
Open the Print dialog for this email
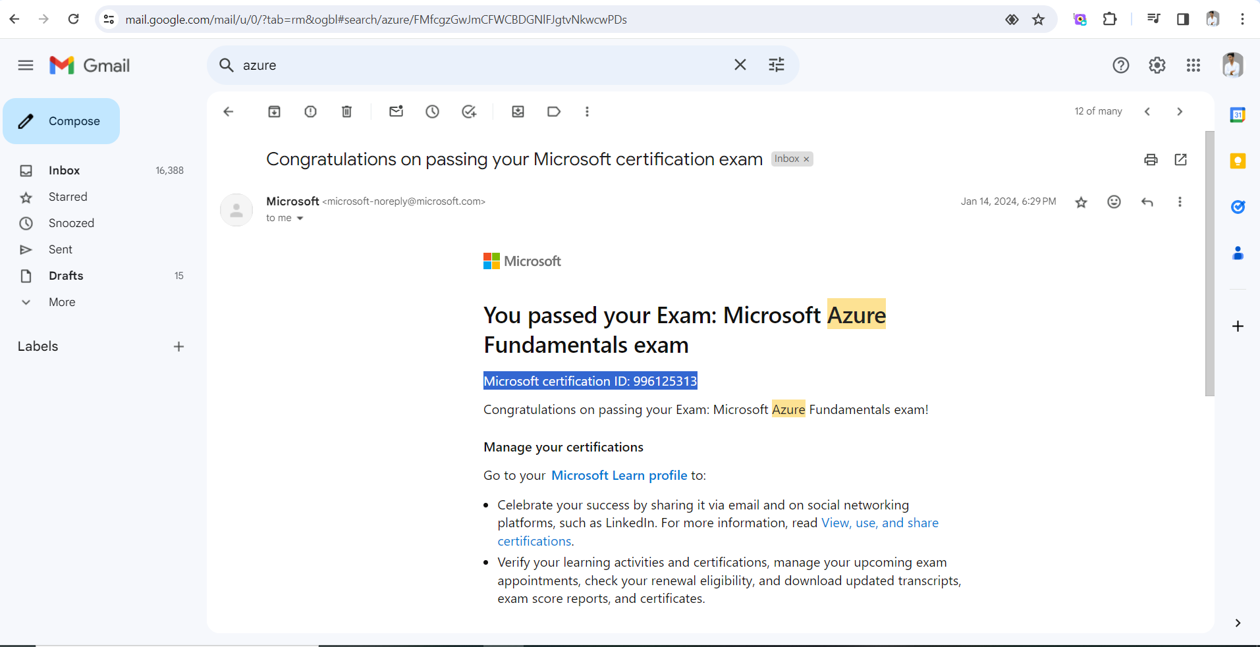[x=1150, y=159]
